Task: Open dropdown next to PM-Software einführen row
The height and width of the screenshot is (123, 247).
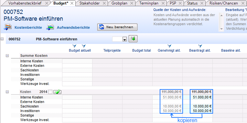Action: (x=124, y=39)
